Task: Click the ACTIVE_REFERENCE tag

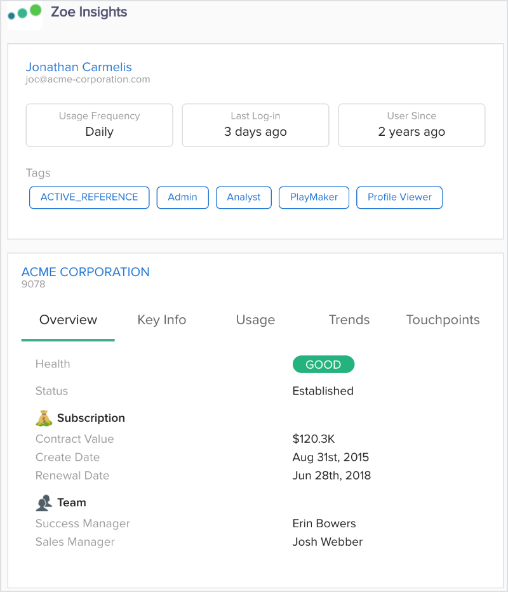Action: (x=89, y=197)
